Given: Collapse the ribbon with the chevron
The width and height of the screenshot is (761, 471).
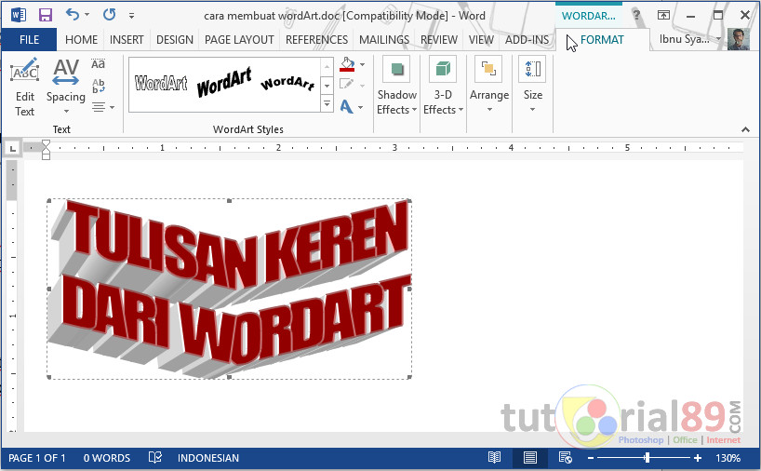Looking at the screenshot, I should click(x=745, y=129).
